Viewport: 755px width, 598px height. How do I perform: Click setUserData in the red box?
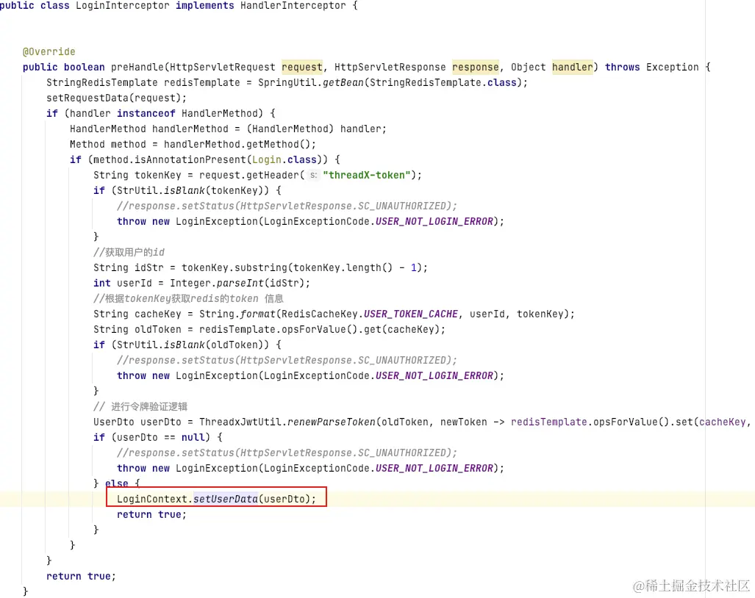(x=225, y=499)
